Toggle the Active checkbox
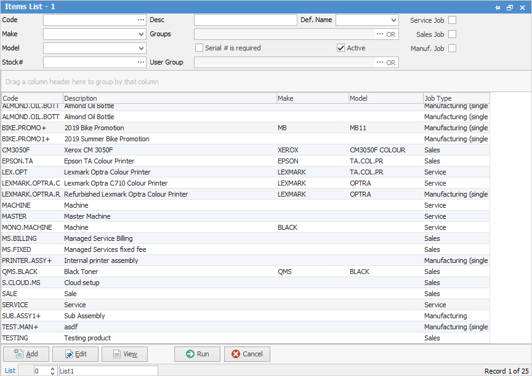 pyautogui.click(x=341, y=48)
